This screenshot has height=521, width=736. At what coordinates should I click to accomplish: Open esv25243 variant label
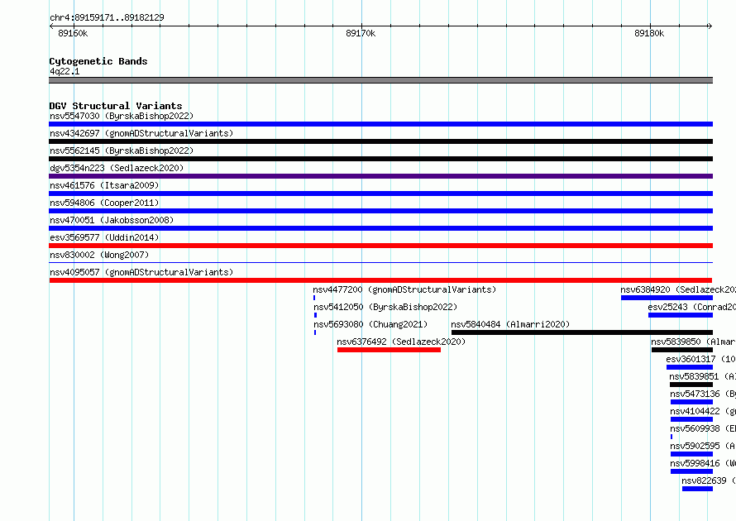(x=691, y=307)
